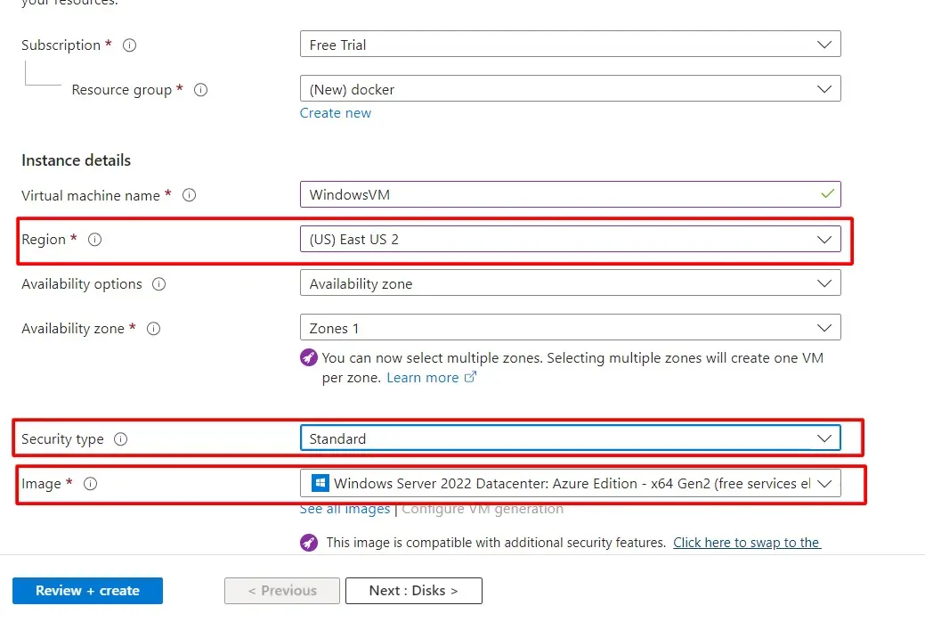Viewport: 925px width, 622px height.
Task: Expand the Resource group dropdown
Action: click(570, 89)
